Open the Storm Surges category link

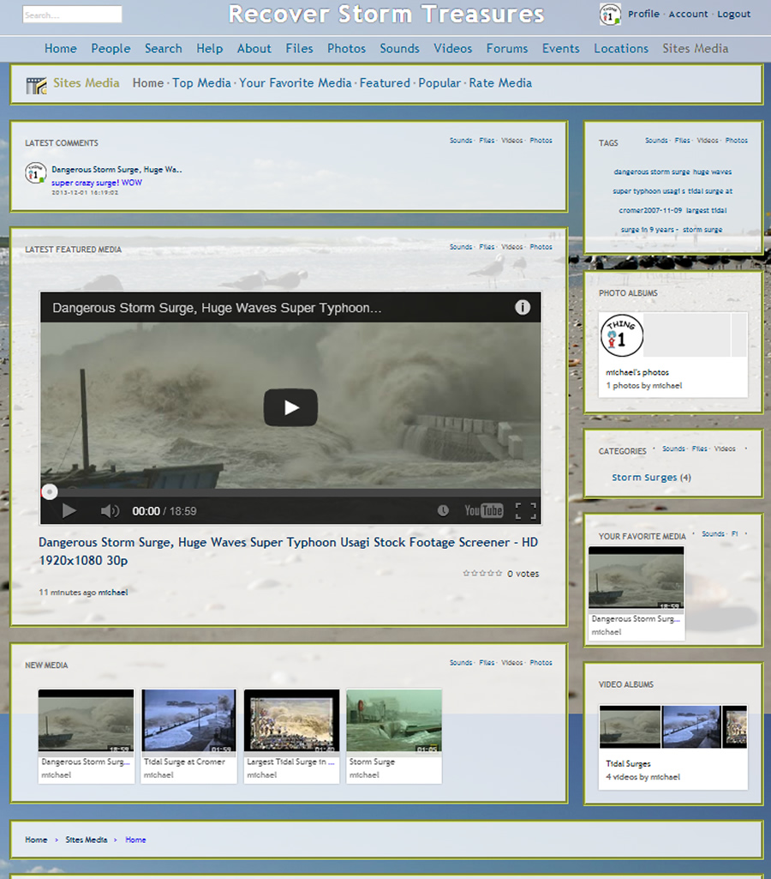click(x=644, y=478)
